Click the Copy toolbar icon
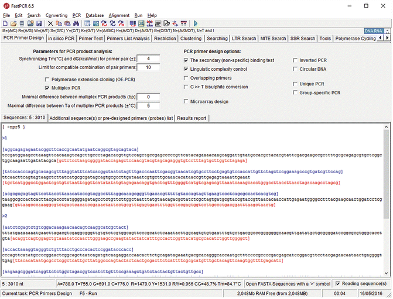393x299 pixels. coord(59,23)
